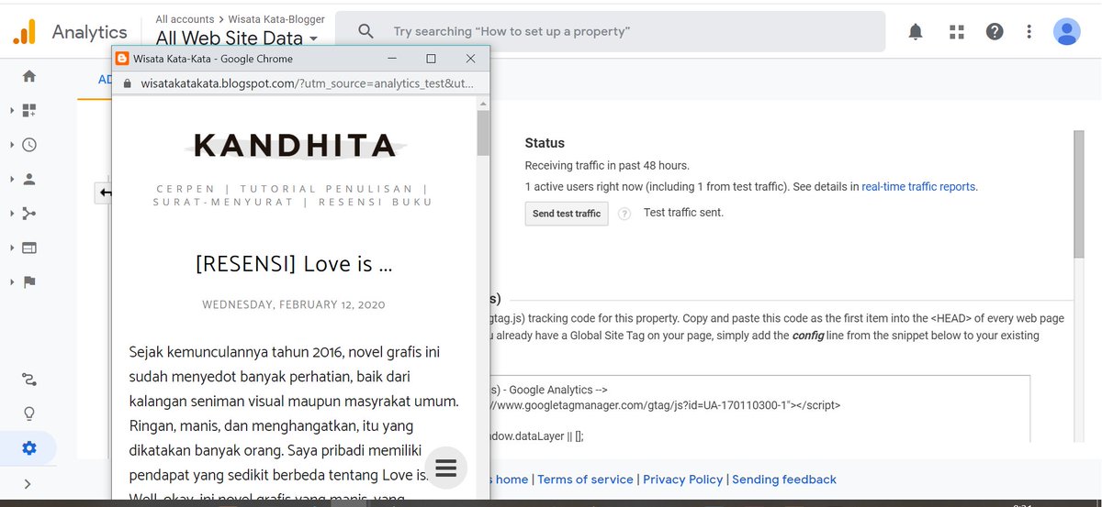Open the Home icon in Analytics sidebar
Viewport: 1102px width, 507px height.
tap(29, 76)
